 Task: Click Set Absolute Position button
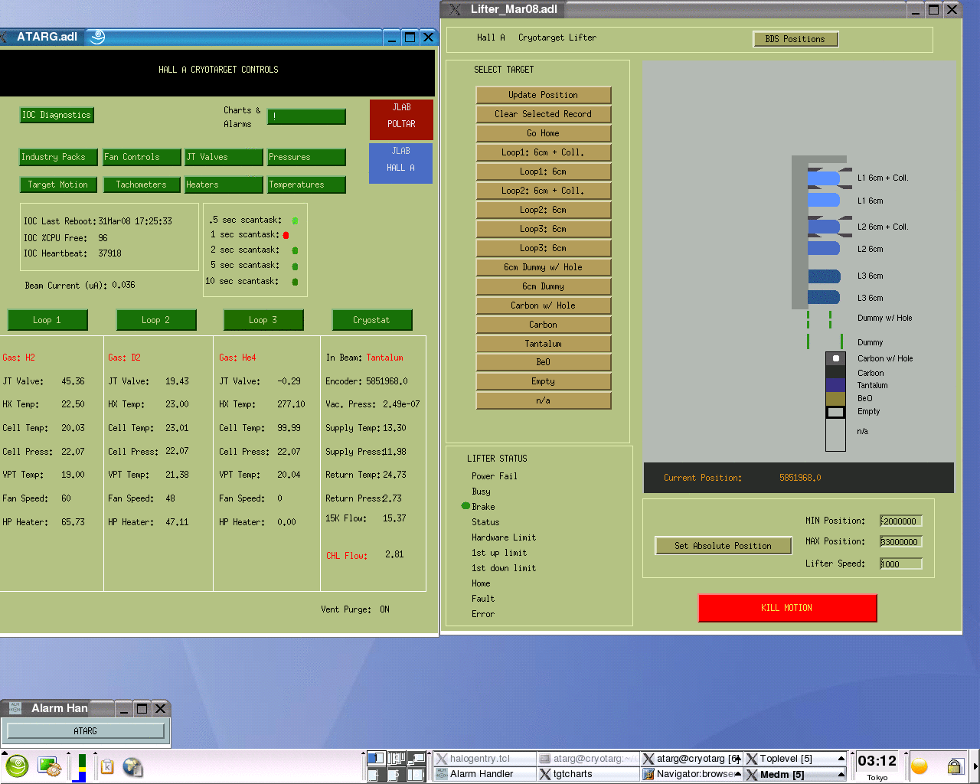point(724,546)
